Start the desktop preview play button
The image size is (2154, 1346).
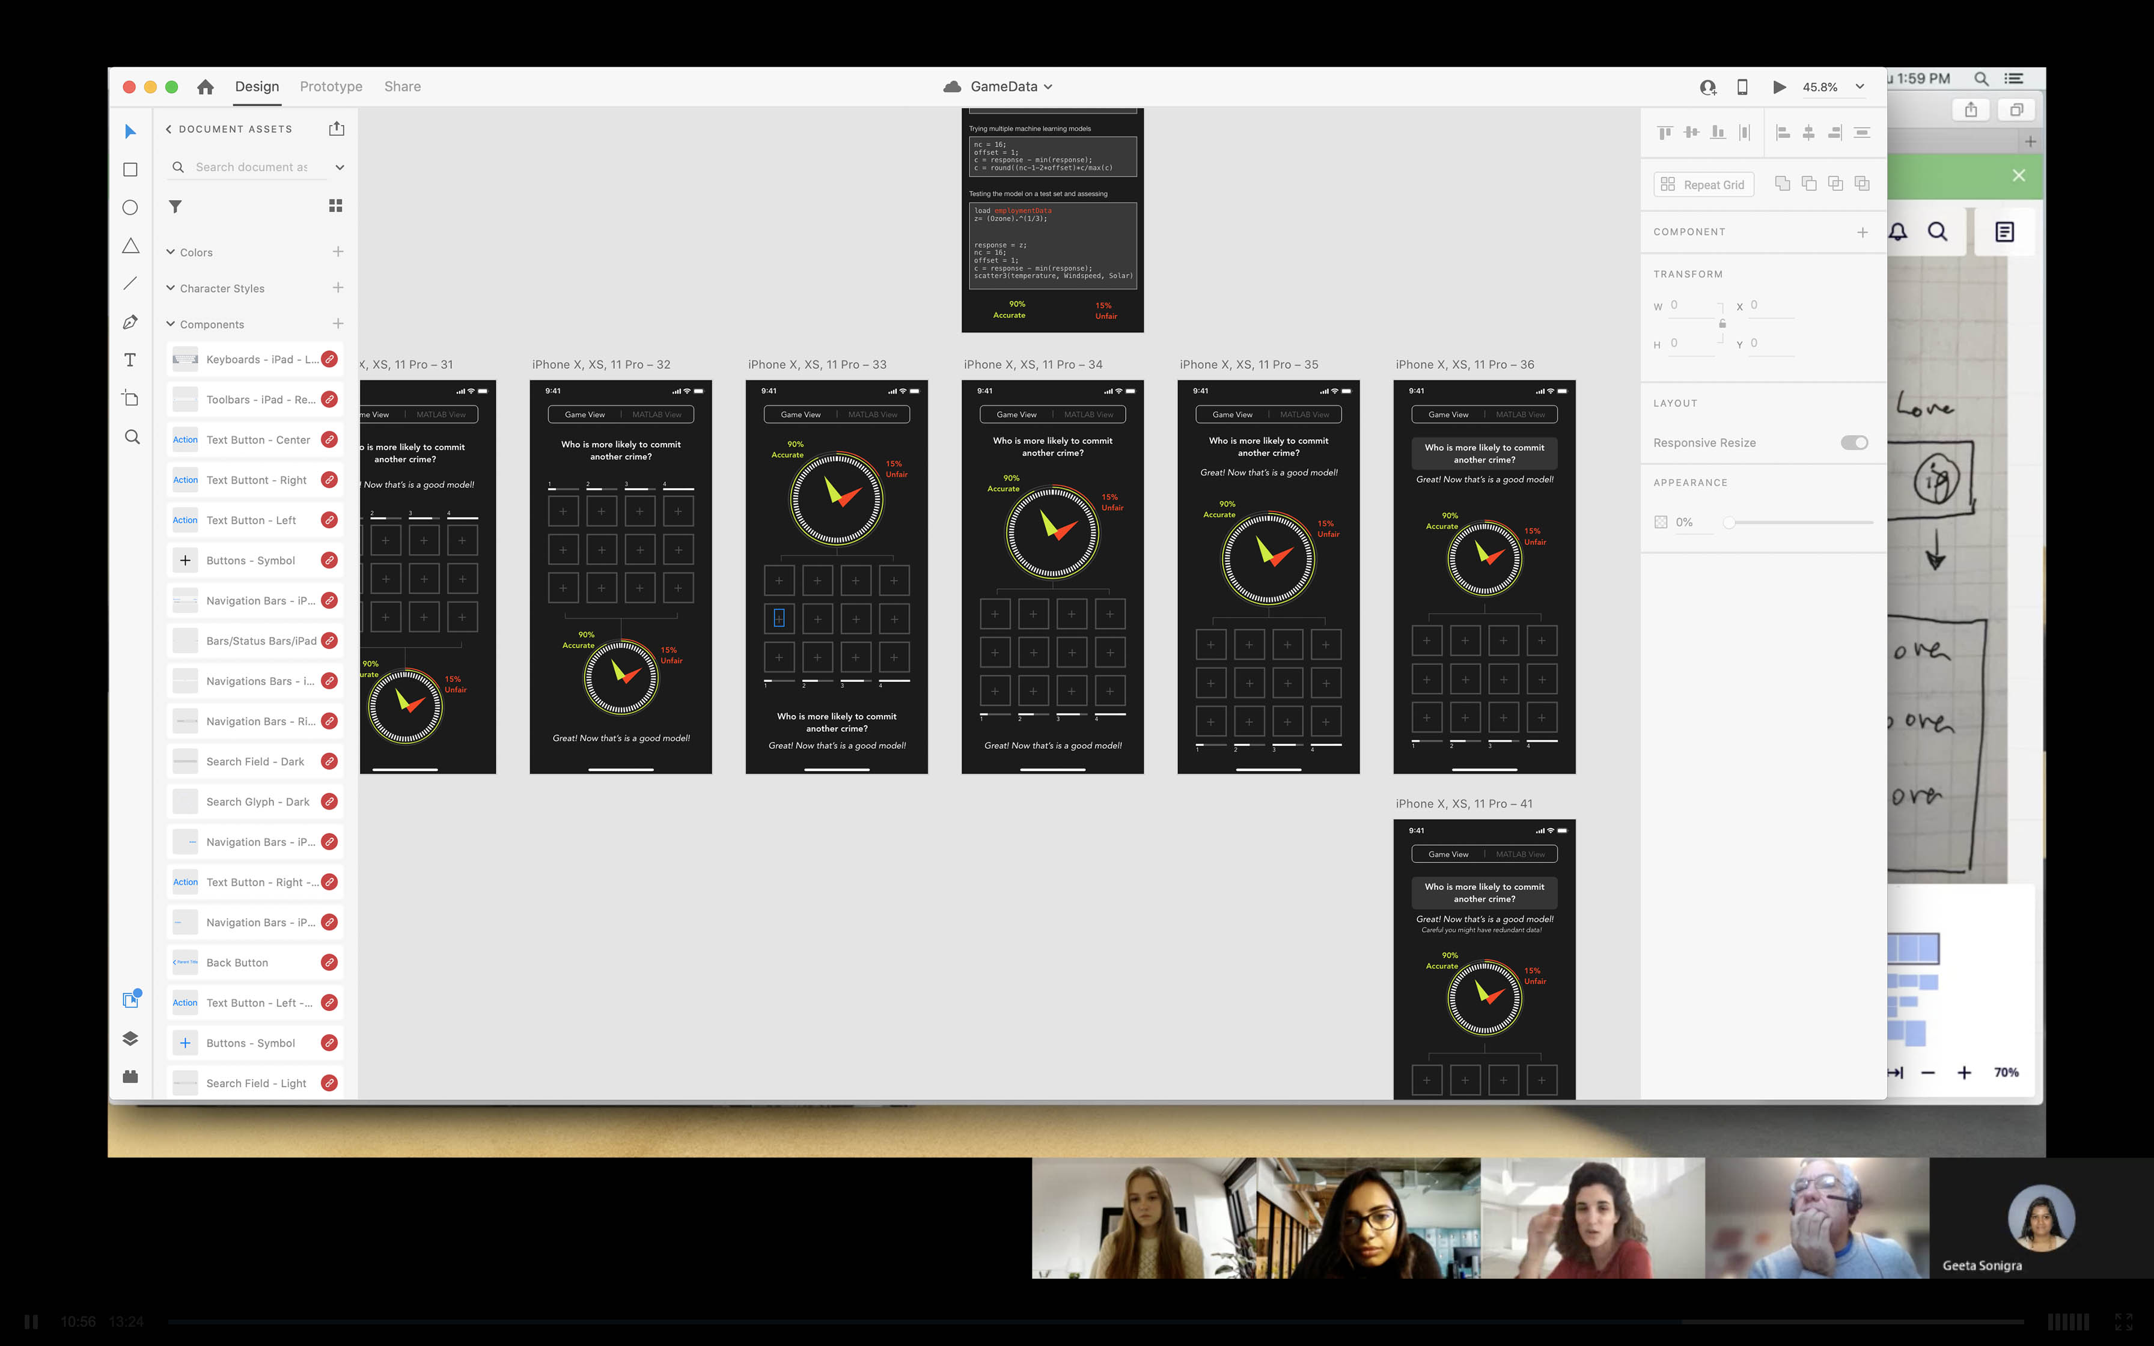pyautogui.click(x=1778, y=87)
